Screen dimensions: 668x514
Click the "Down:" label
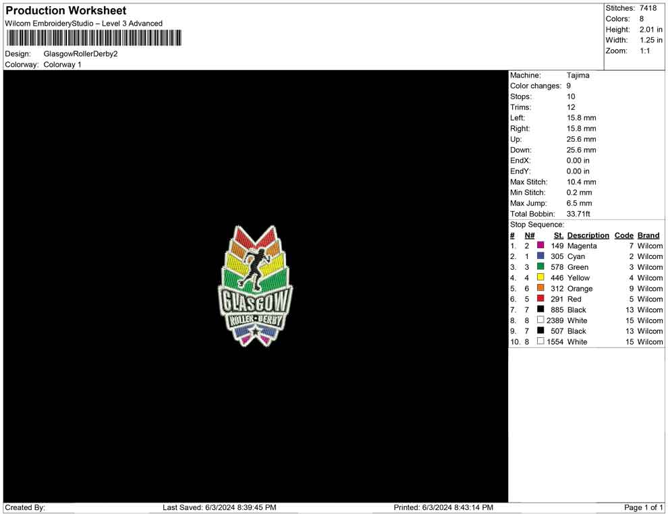coord(521,150)
